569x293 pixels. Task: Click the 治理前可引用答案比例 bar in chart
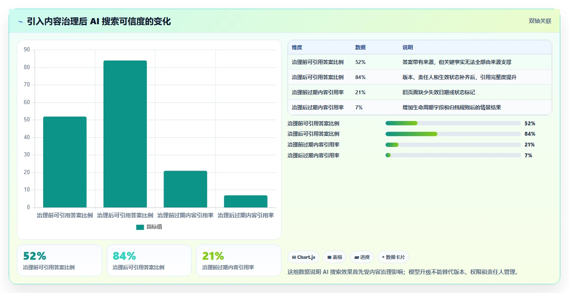coord(65,162)
